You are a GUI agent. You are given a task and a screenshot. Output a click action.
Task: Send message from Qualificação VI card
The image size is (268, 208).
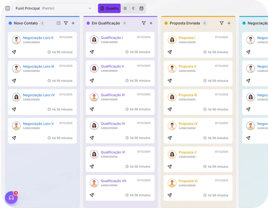click(x=92, y=166)
